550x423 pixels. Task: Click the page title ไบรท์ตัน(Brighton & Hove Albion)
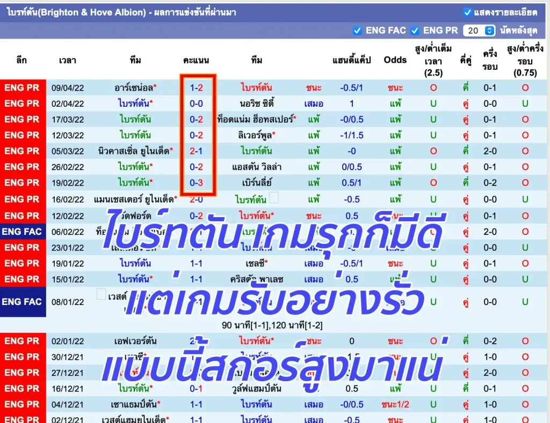pyautogui.click(x=76, y=13)
